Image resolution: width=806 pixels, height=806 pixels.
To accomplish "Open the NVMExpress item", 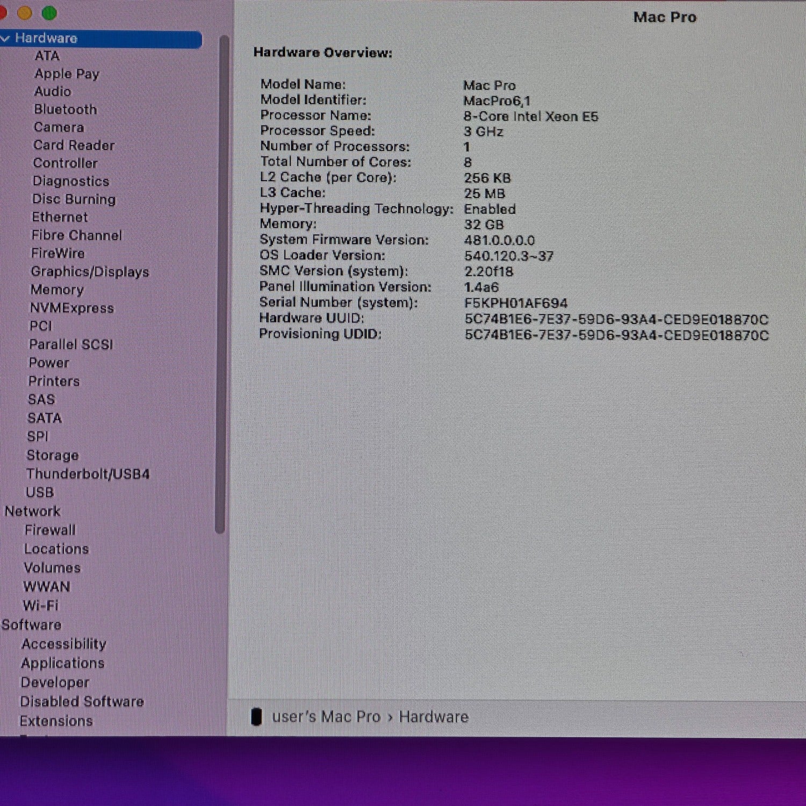I will 72,308.
